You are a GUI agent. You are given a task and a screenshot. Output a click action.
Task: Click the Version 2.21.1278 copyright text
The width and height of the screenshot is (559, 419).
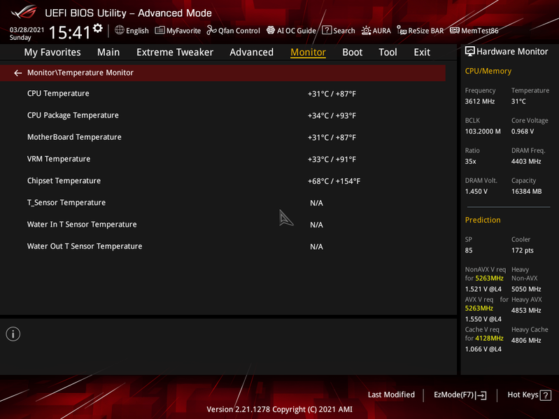(280, 409)
